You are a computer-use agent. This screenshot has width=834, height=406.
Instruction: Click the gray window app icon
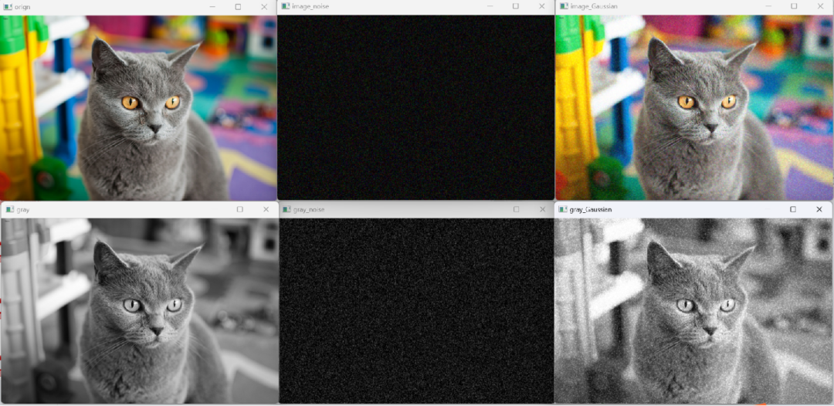coord(9,209)
